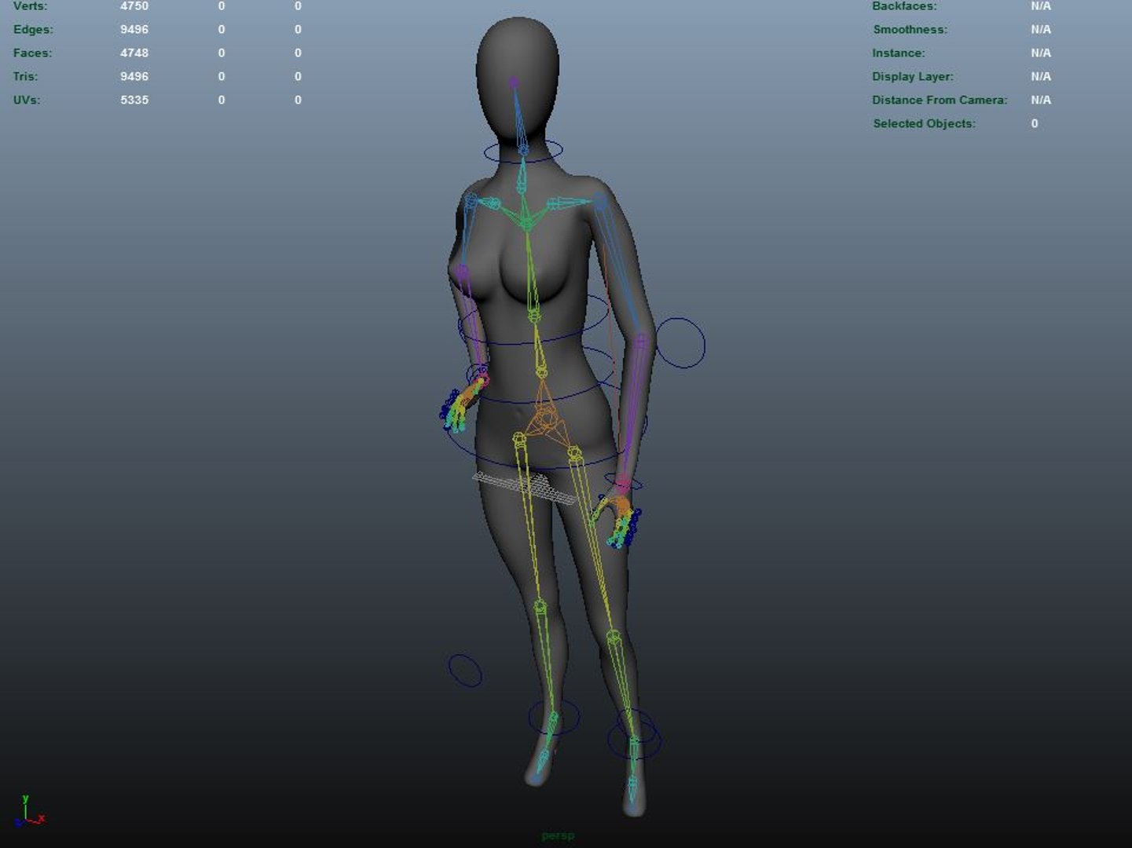The width and height of the screenshot is (1132, 848).
Task: Click the face count value 4748
Action: (x=134, y=53)
